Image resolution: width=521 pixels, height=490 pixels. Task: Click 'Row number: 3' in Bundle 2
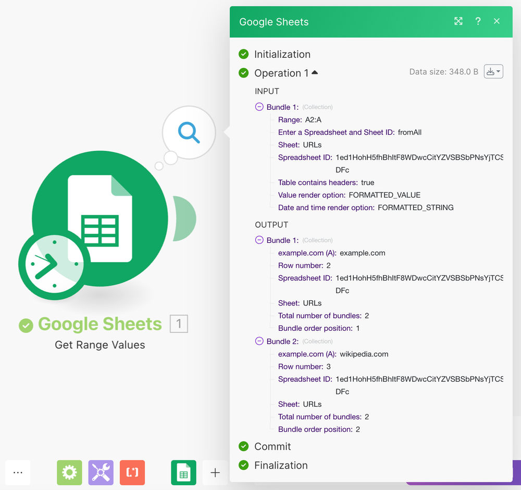[x=304, y=367]
